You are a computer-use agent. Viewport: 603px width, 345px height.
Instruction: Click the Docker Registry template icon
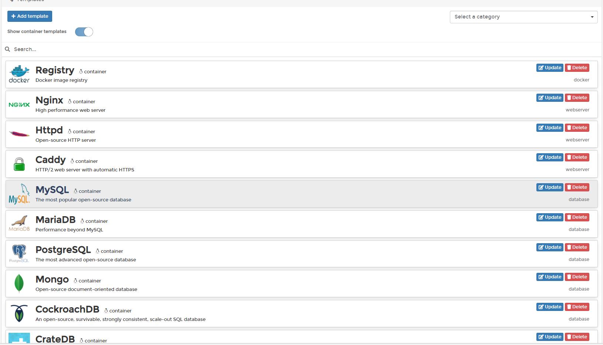(19, 74)
